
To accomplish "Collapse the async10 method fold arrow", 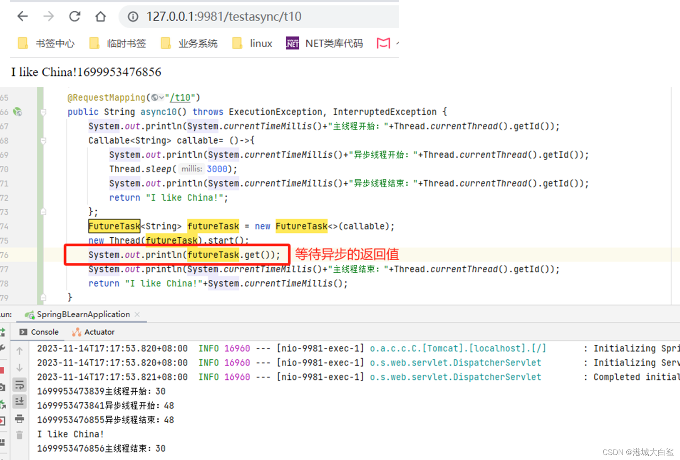I will click(43, 112).
